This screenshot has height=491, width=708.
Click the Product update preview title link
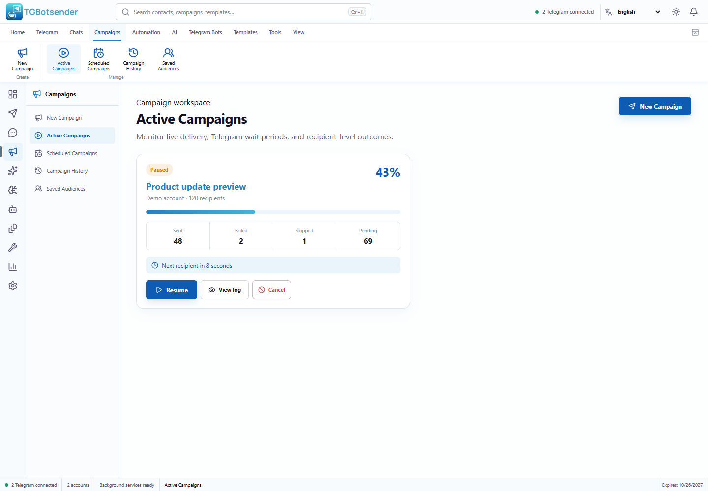(x=196, y=187)
